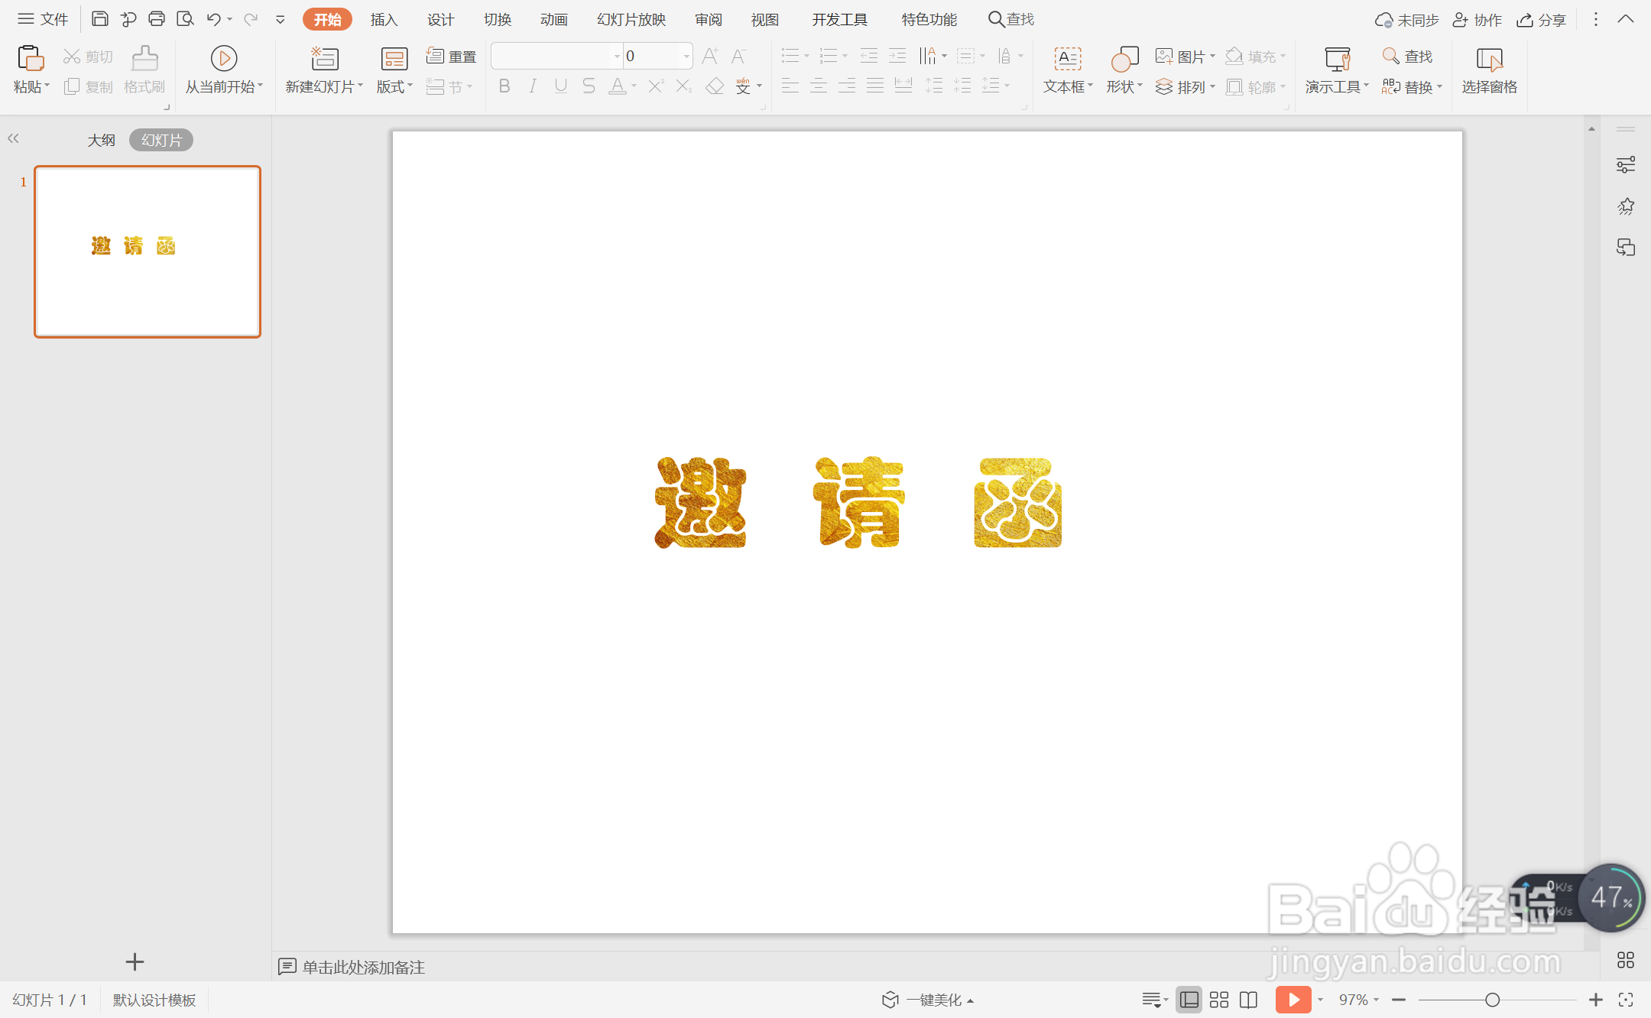
Task: Add a slide with the plus icon
Action: tap(135, 961)
